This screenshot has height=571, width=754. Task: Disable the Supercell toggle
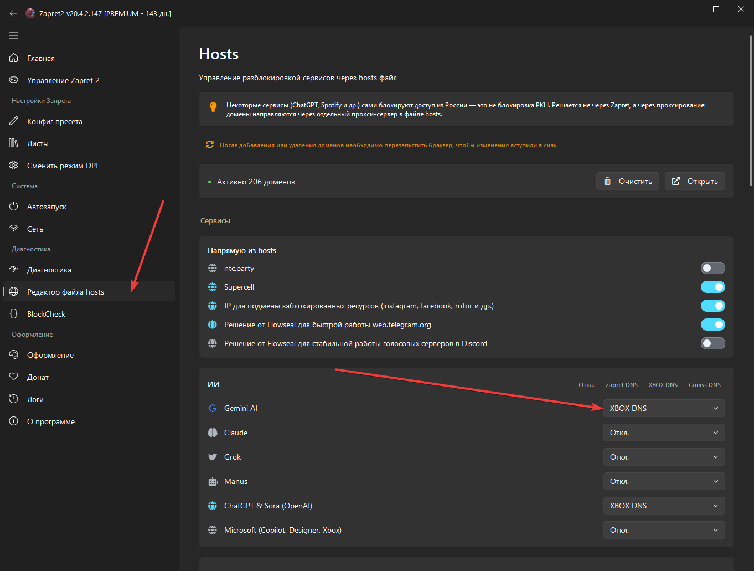click(713, 287)
